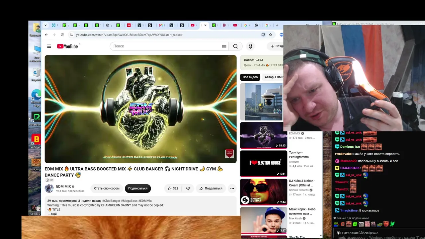The height and width of the screenshot is (239, 425).
Task: Click the browser address bar URL
Action: point(130,35)
